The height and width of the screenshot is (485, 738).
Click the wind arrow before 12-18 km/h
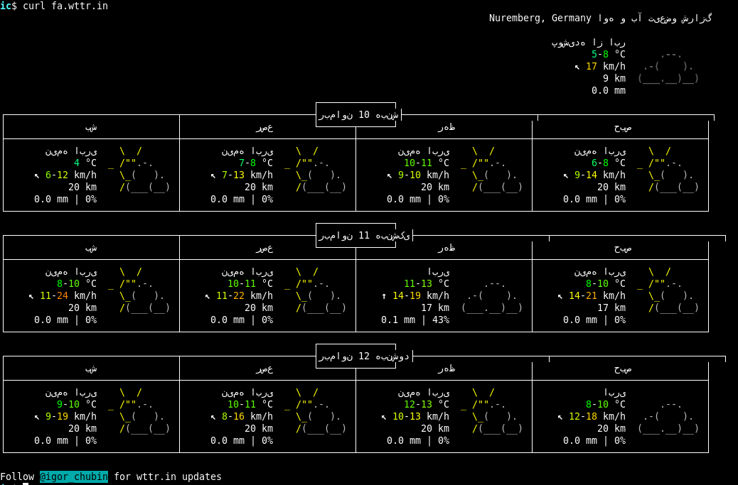[x=560, y=418]
